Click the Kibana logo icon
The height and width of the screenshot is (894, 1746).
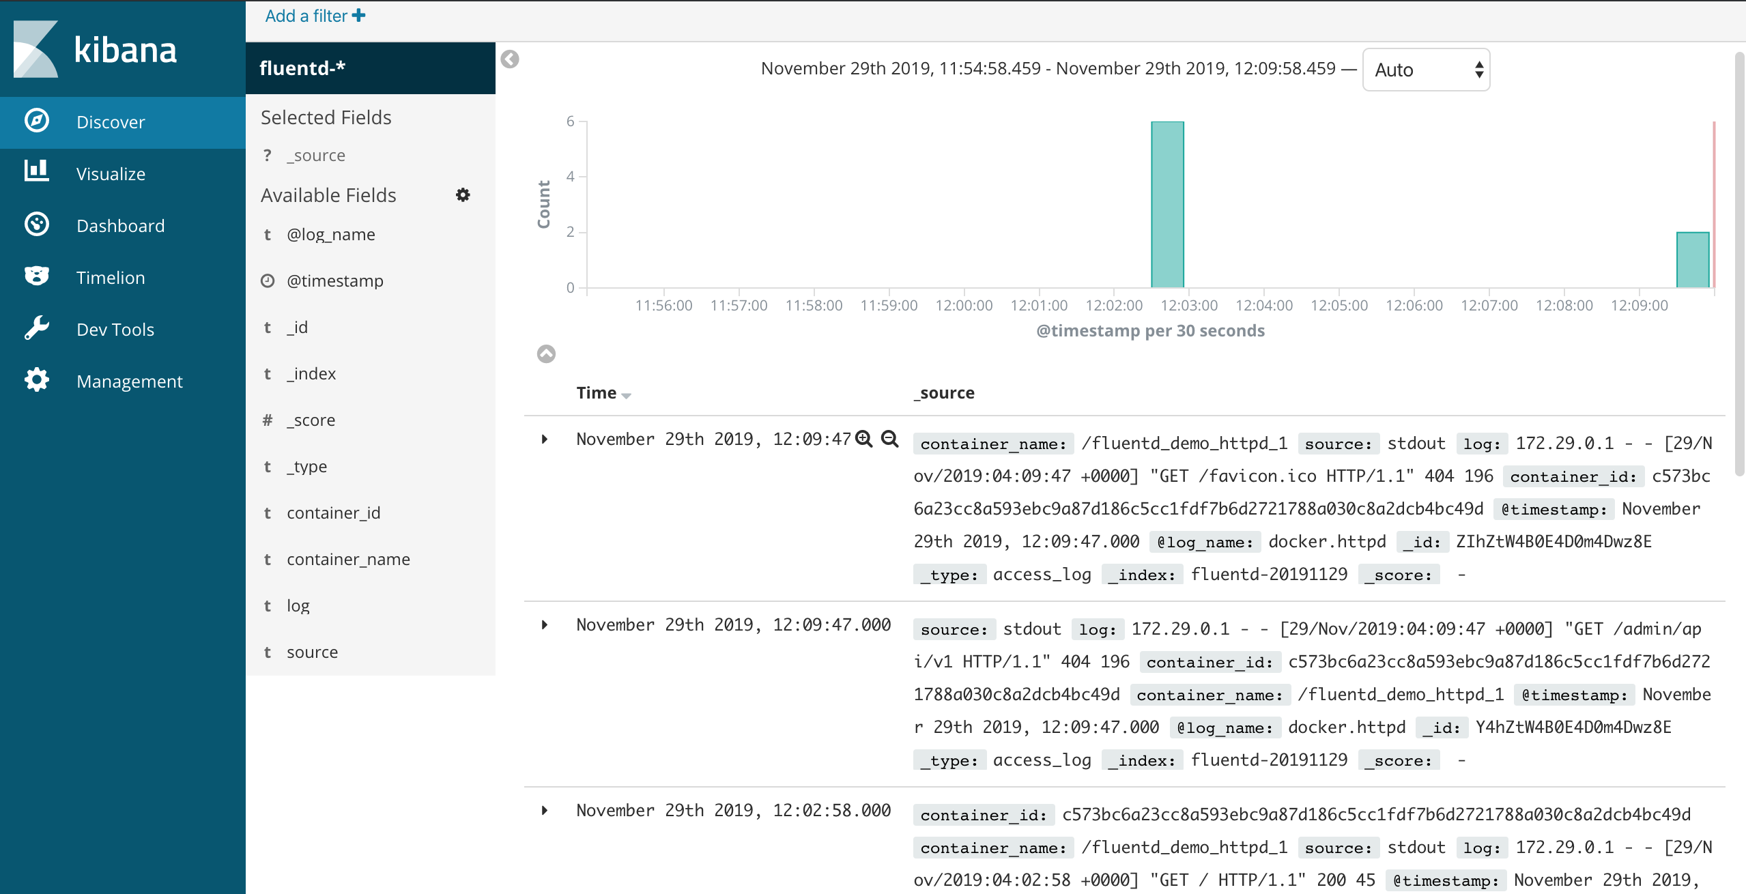[x=35, y=49]
